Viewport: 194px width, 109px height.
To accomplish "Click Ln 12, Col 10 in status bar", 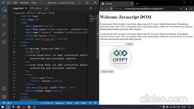I will click(x=47, y=103).
